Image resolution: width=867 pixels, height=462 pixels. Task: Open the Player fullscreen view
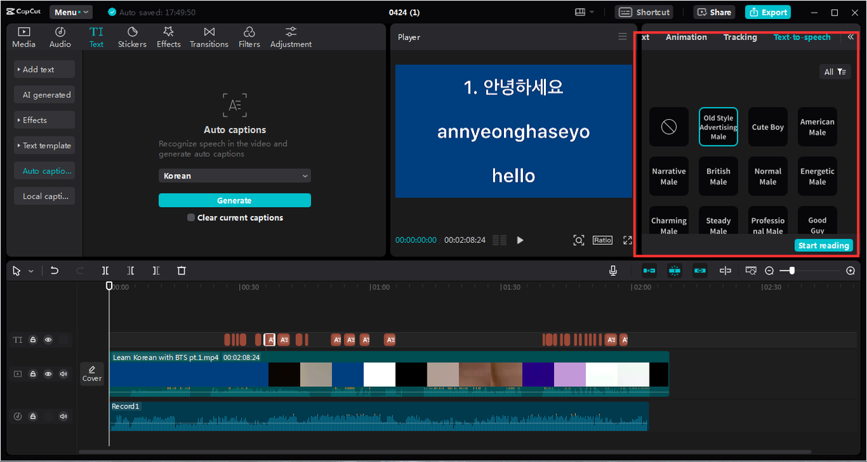click(x=627, y=240)
